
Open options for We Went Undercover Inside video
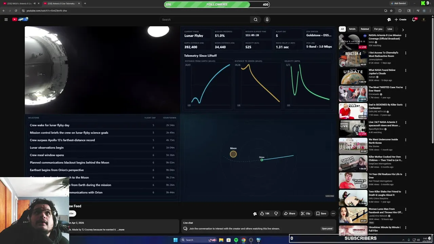click(406, 140)
